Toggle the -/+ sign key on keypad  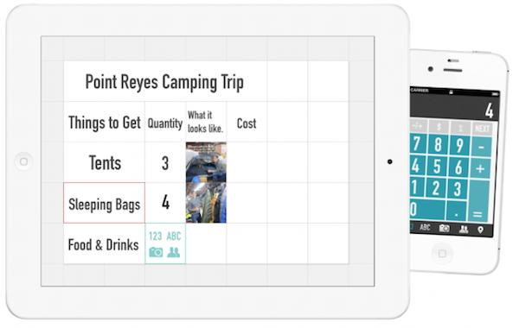click(418, 126)
